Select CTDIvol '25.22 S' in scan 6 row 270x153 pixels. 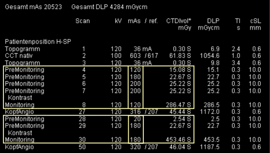tap(180, 84)
